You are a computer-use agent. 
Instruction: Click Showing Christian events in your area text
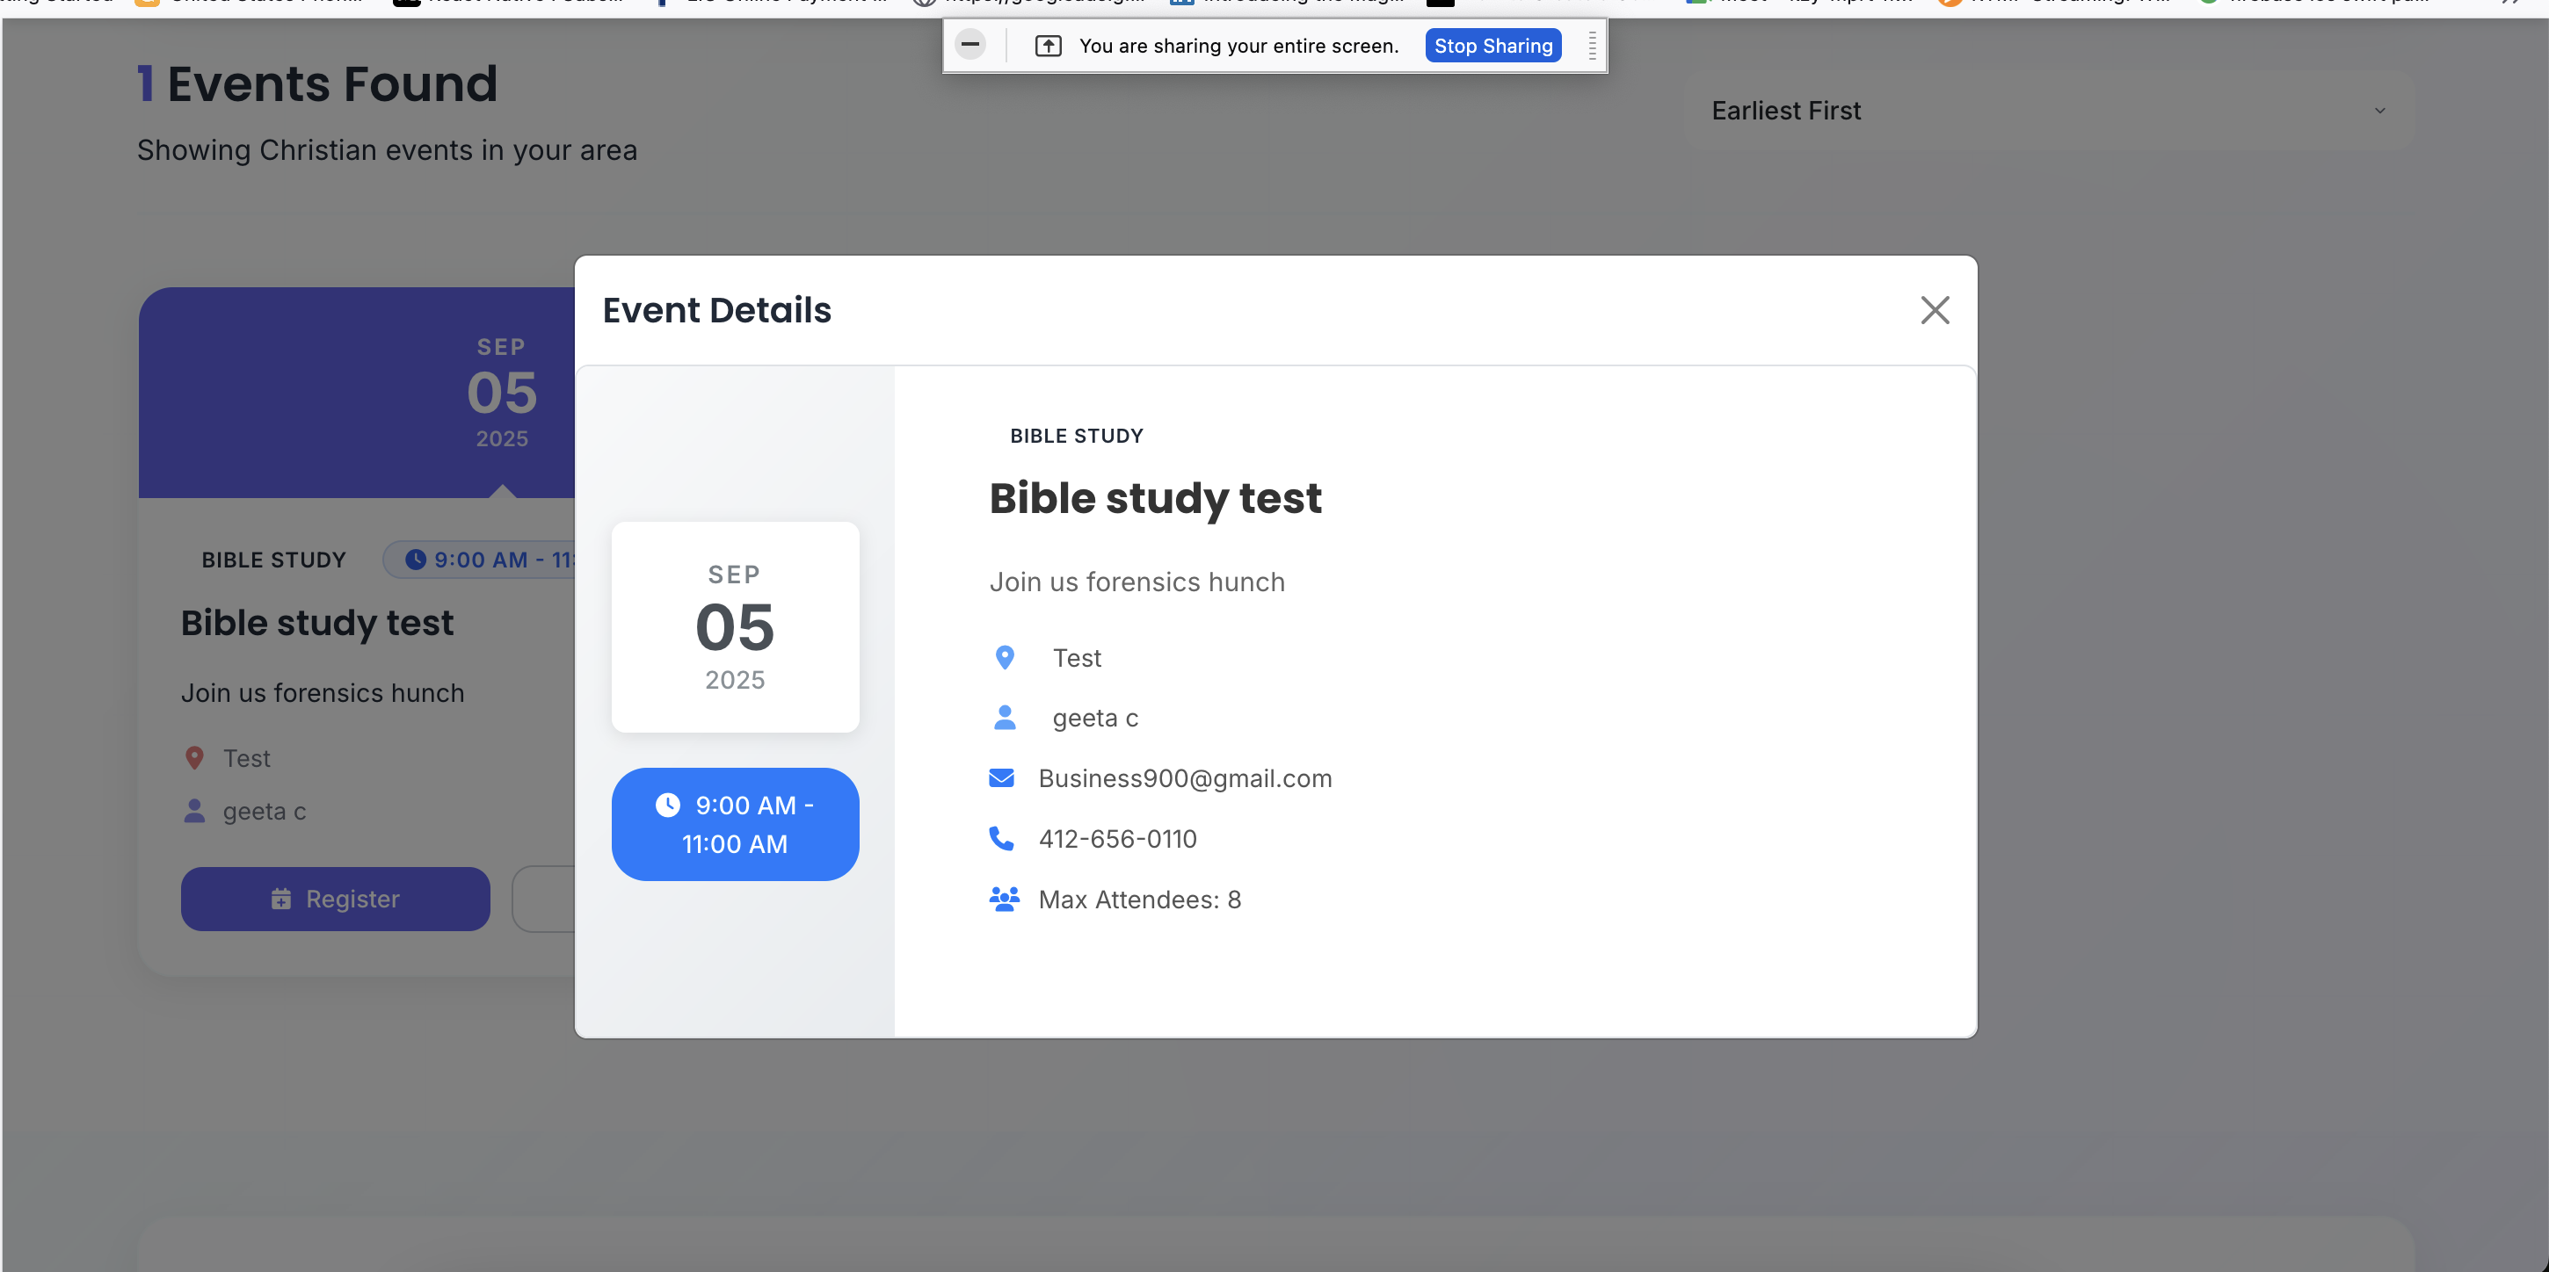coord(387,150)
